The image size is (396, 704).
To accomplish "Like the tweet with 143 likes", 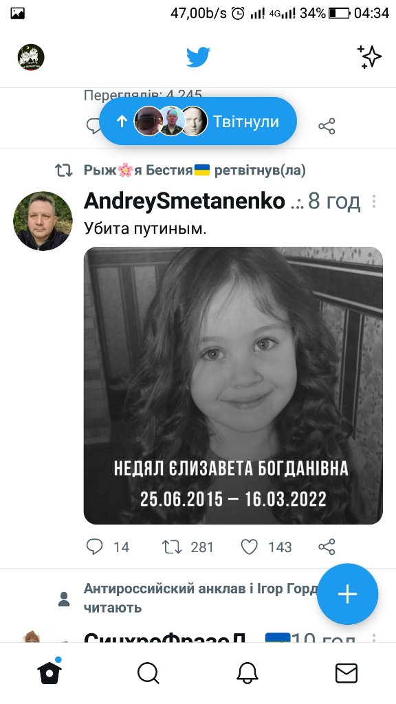I will tap(266, 547).
